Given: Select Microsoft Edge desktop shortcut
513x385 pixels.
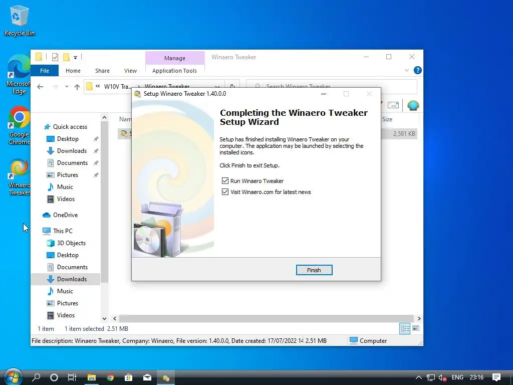Looking at the screenshot, I should click(19, 75).
